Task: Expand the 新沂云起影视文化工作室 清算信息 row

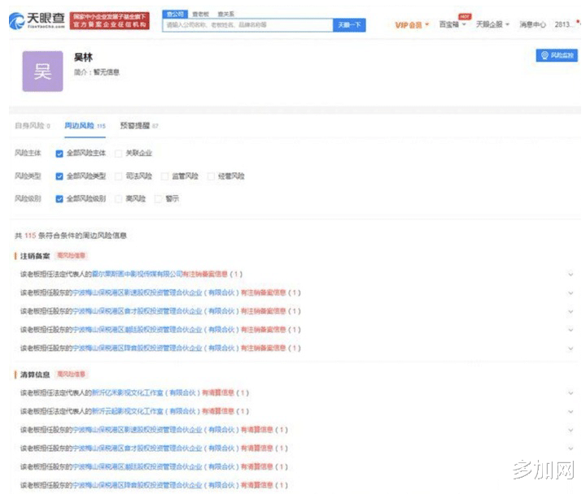Action: [x=571, y=412]
